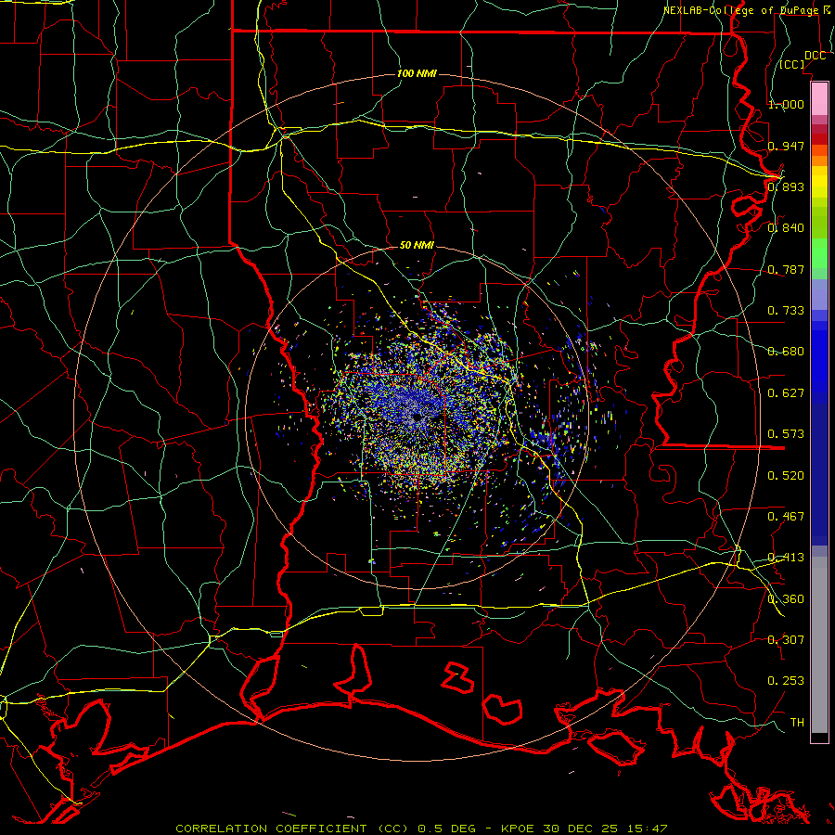Select the 0.413 value on the color scale
The width and height of the screenshot is (835, 835).
pyautogui.click(x=786, y=558)
